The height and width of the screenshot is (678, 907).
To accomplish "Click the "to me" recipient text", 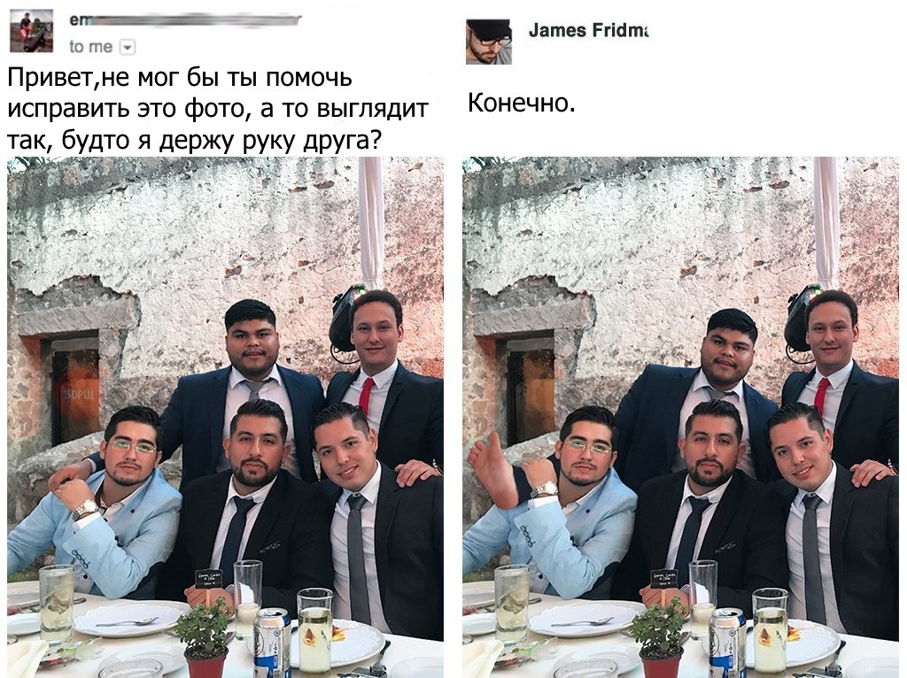I will click(x=91, y=47).
